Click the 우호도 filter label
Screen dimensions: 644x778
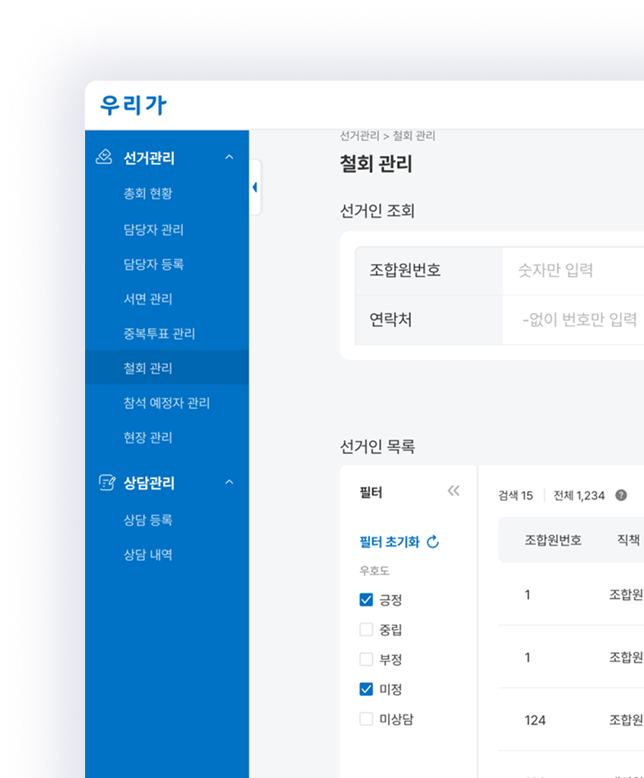pos(374,571)
